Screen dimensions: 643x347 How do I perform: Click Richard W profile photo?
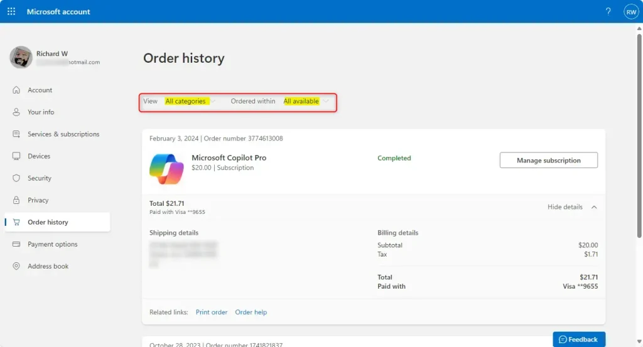click(21, 57)
